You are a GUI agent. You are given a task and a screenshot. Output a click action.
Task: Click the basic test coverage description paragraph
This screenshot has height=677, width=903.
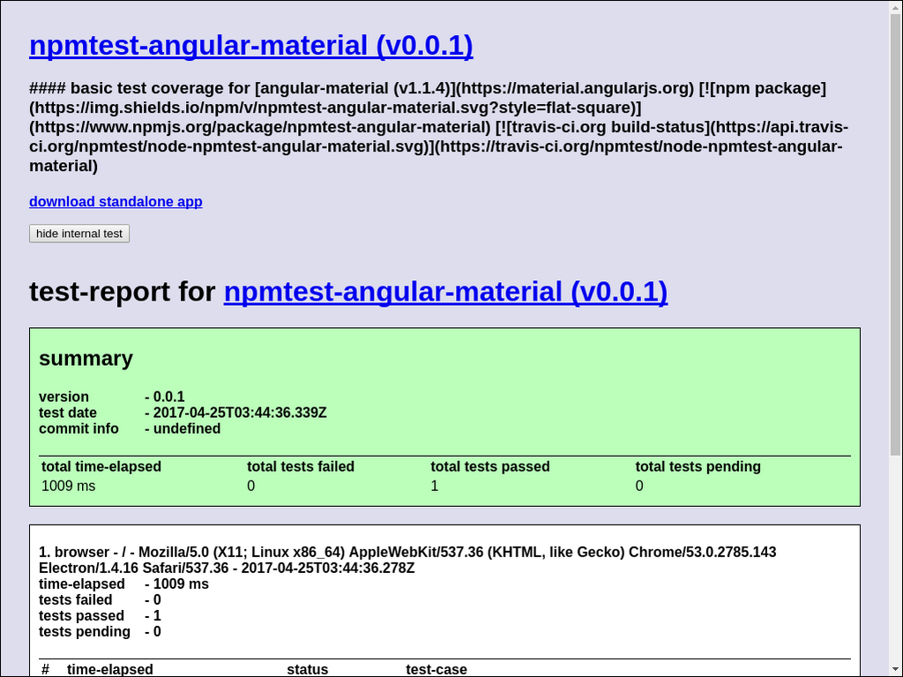pos(438,127)
